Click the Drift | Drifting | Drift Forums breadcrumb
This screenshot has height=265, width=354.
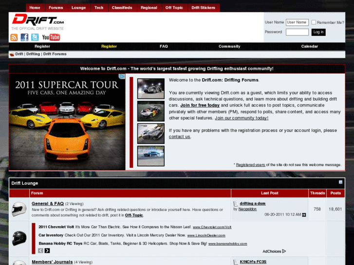pos(41,54)
